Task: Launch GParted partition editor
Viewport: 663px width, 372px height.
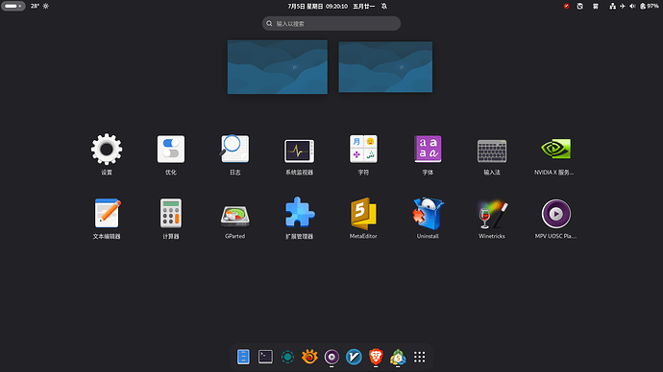Action: pyautogui.click(x=235, y=216)
